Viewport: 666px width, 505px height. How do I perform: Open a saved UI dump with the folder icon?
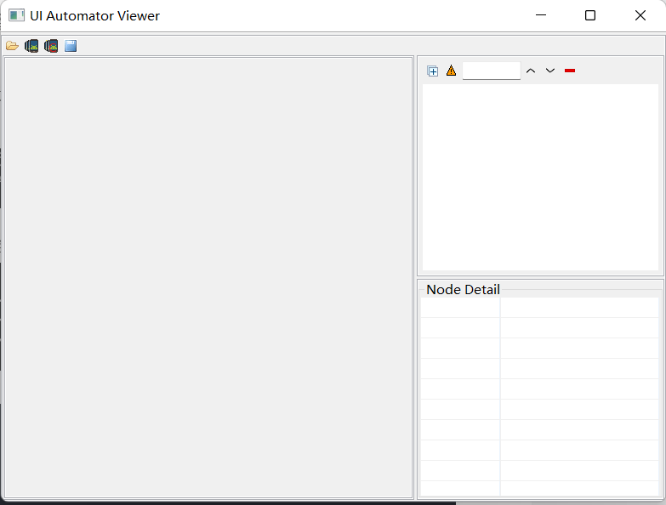[12, 46]
